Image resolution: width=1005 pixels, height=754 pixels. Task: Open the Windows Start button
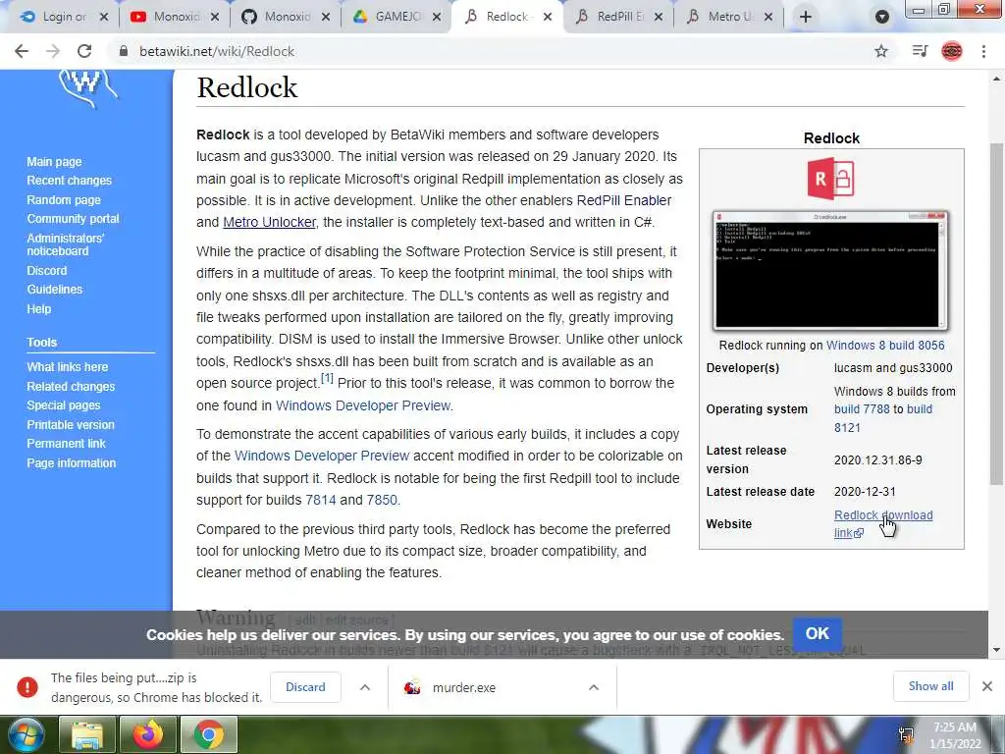click(x=26, y=734)
